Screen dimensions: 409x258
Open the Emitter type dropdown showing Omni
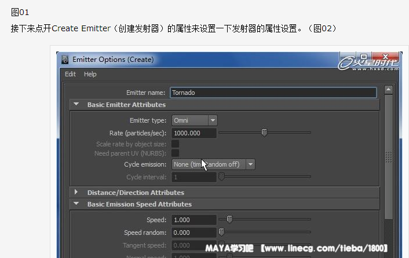click(194, 120)
